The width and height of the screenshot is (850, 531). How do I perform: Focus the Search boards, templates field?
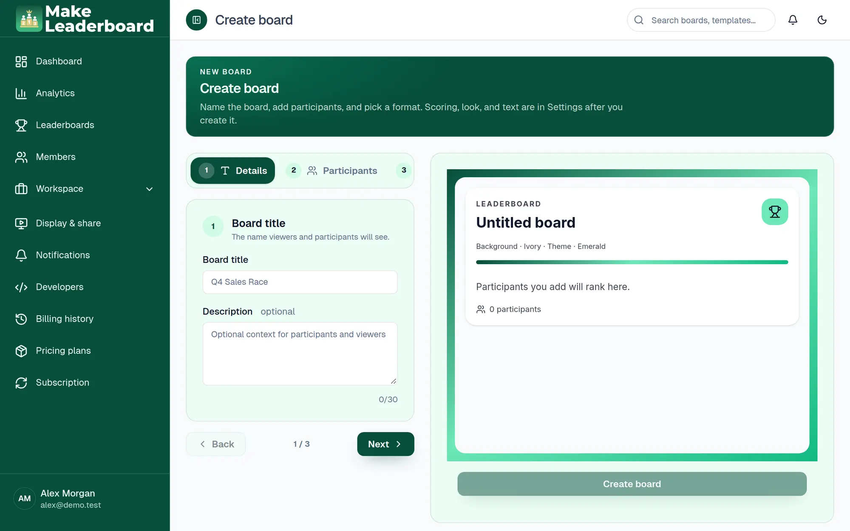coord(701,20)
